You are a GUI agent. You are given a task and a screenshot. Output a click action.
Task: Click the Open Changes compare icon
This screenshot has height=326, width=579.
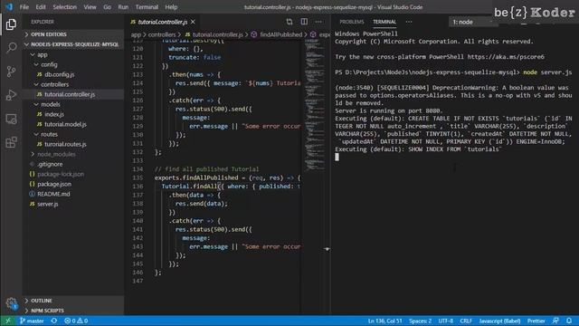[x=289, y=22]
